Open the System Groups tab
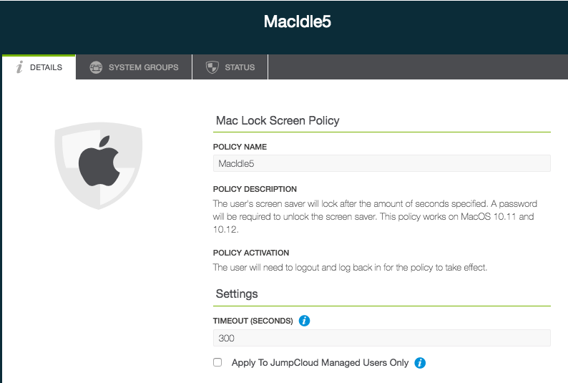The height and width of the screenshot is (383, 568). point(134,67)
